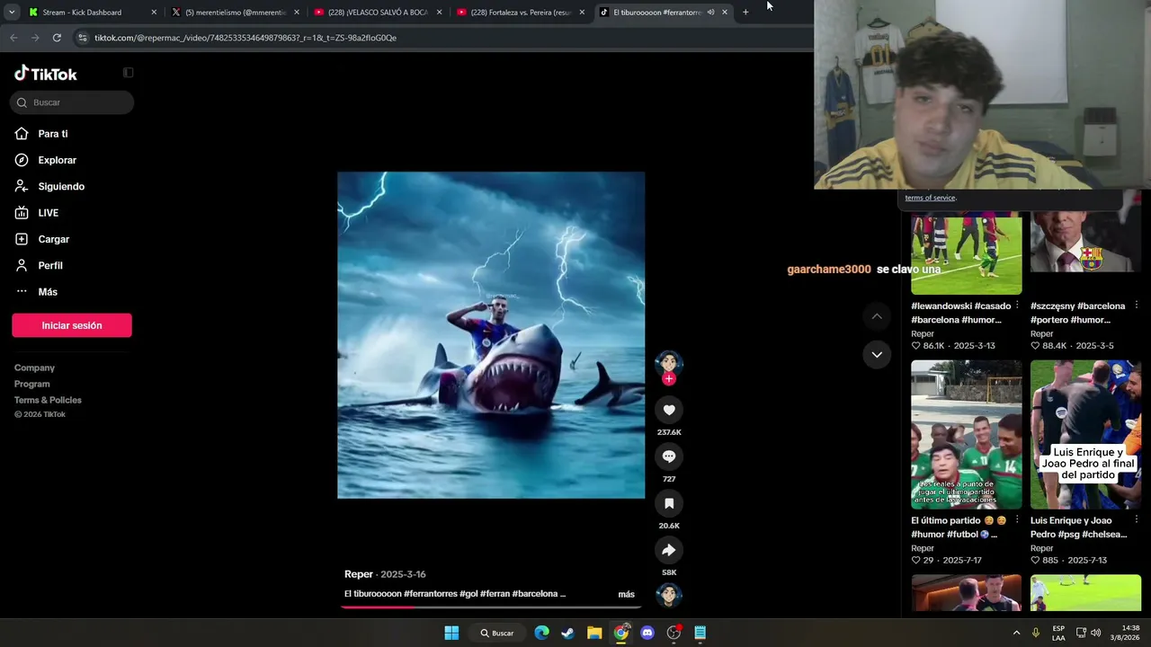Click the spinning sound avatar below share
Viewport: 1151px width, 647px height.
click(668, 594)
